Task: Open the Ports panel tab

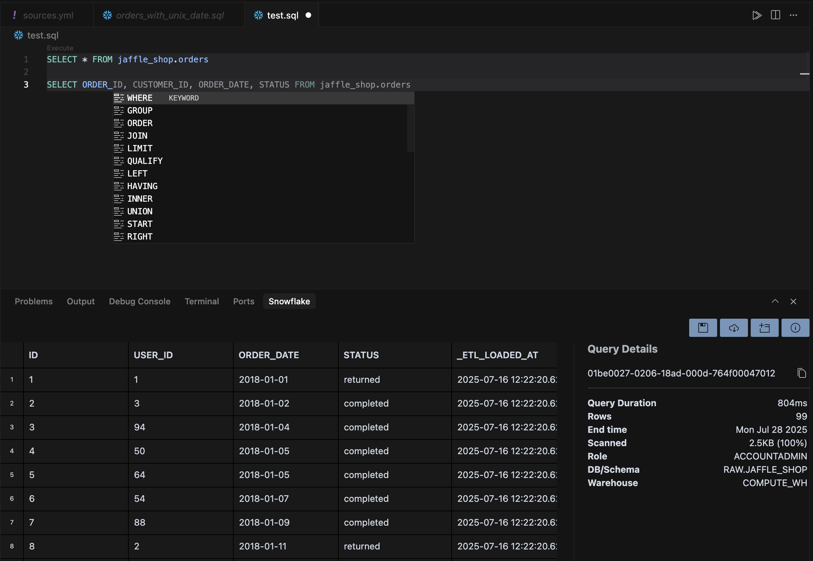Action: click(x=243, y=301)
